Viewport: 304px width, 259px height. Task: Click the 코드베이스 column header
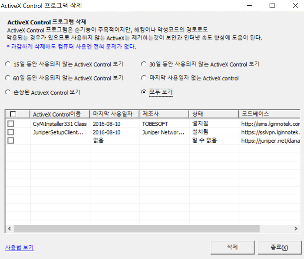click(270, 114)
